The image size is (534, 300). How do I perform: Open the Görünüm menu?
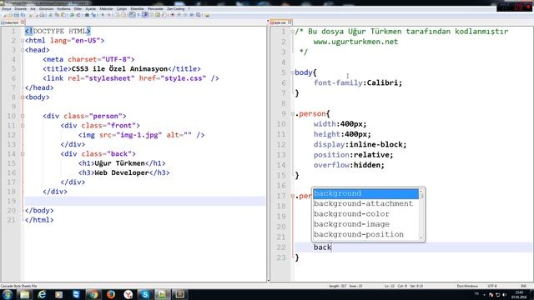pyautogui.click(x=47, y=9)
